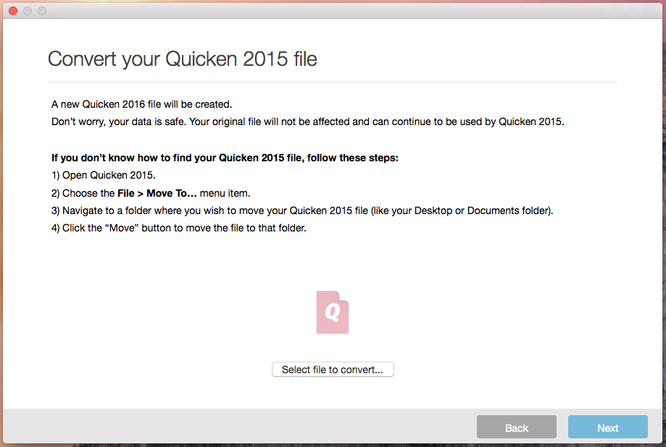Image resolution: width=666 pixels, height=447 pixels.
Task: Click the "Convert your Quicken 2015 file" heading
Action: (183, 59)
